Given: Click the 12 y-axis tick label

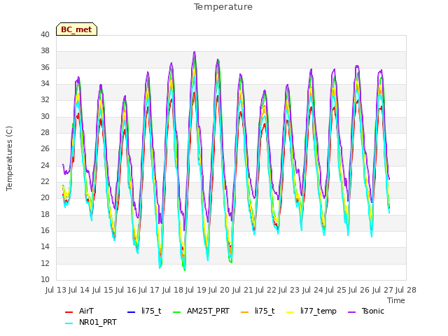Looking at the screenshot, I should [45, 263].
